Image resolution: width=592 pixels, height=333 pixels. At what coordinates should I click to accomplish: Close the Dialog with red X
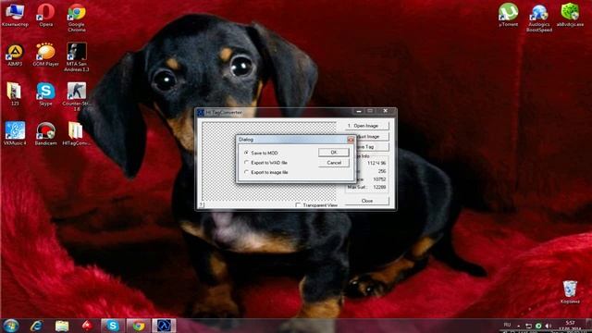[x=351, y=140]
